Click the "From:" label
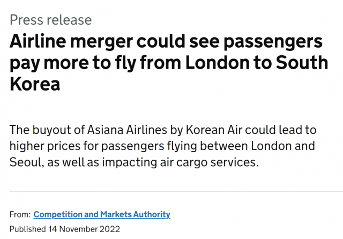343x239 pixels. [20, 214]
